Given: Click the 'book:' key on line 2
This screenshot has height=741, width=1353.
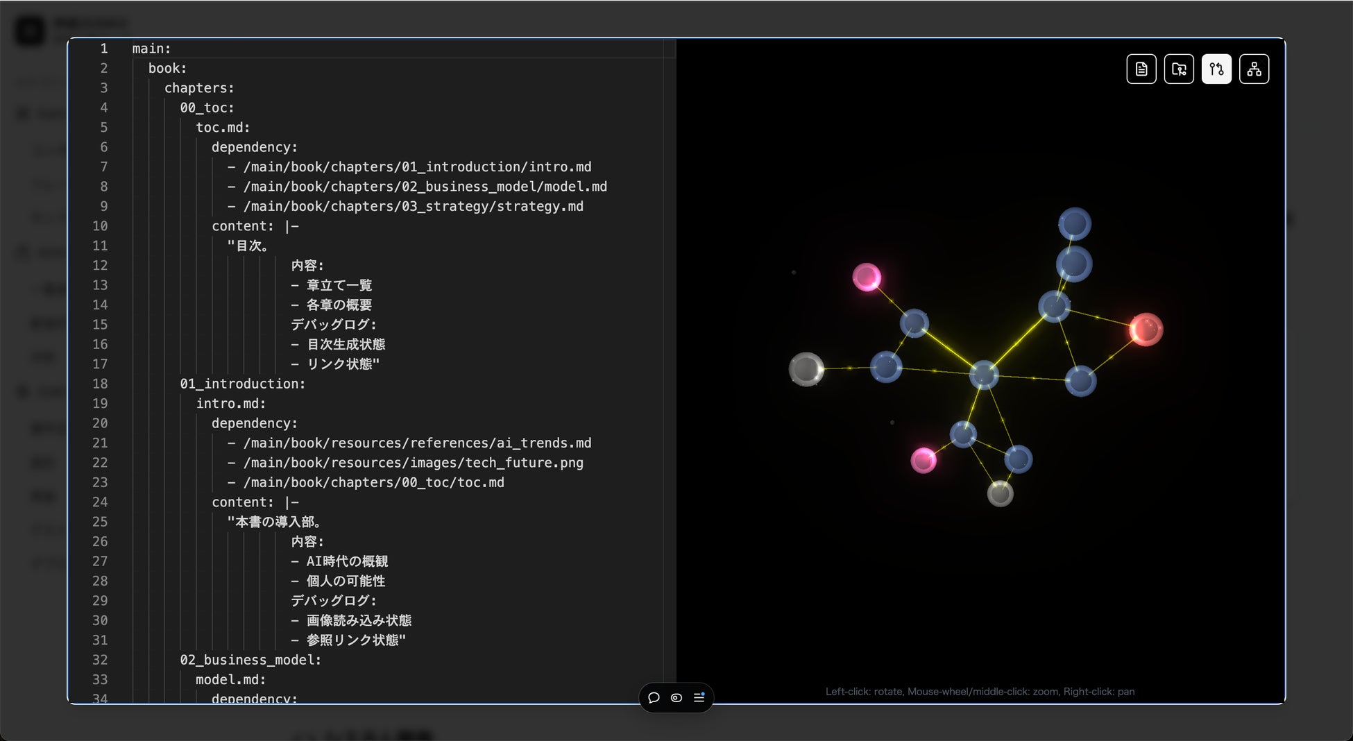Looking at the screenshot, I should pos(167,68).
